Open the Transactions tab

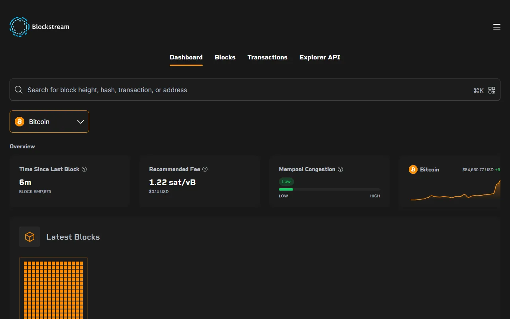(x=267, y=57)
